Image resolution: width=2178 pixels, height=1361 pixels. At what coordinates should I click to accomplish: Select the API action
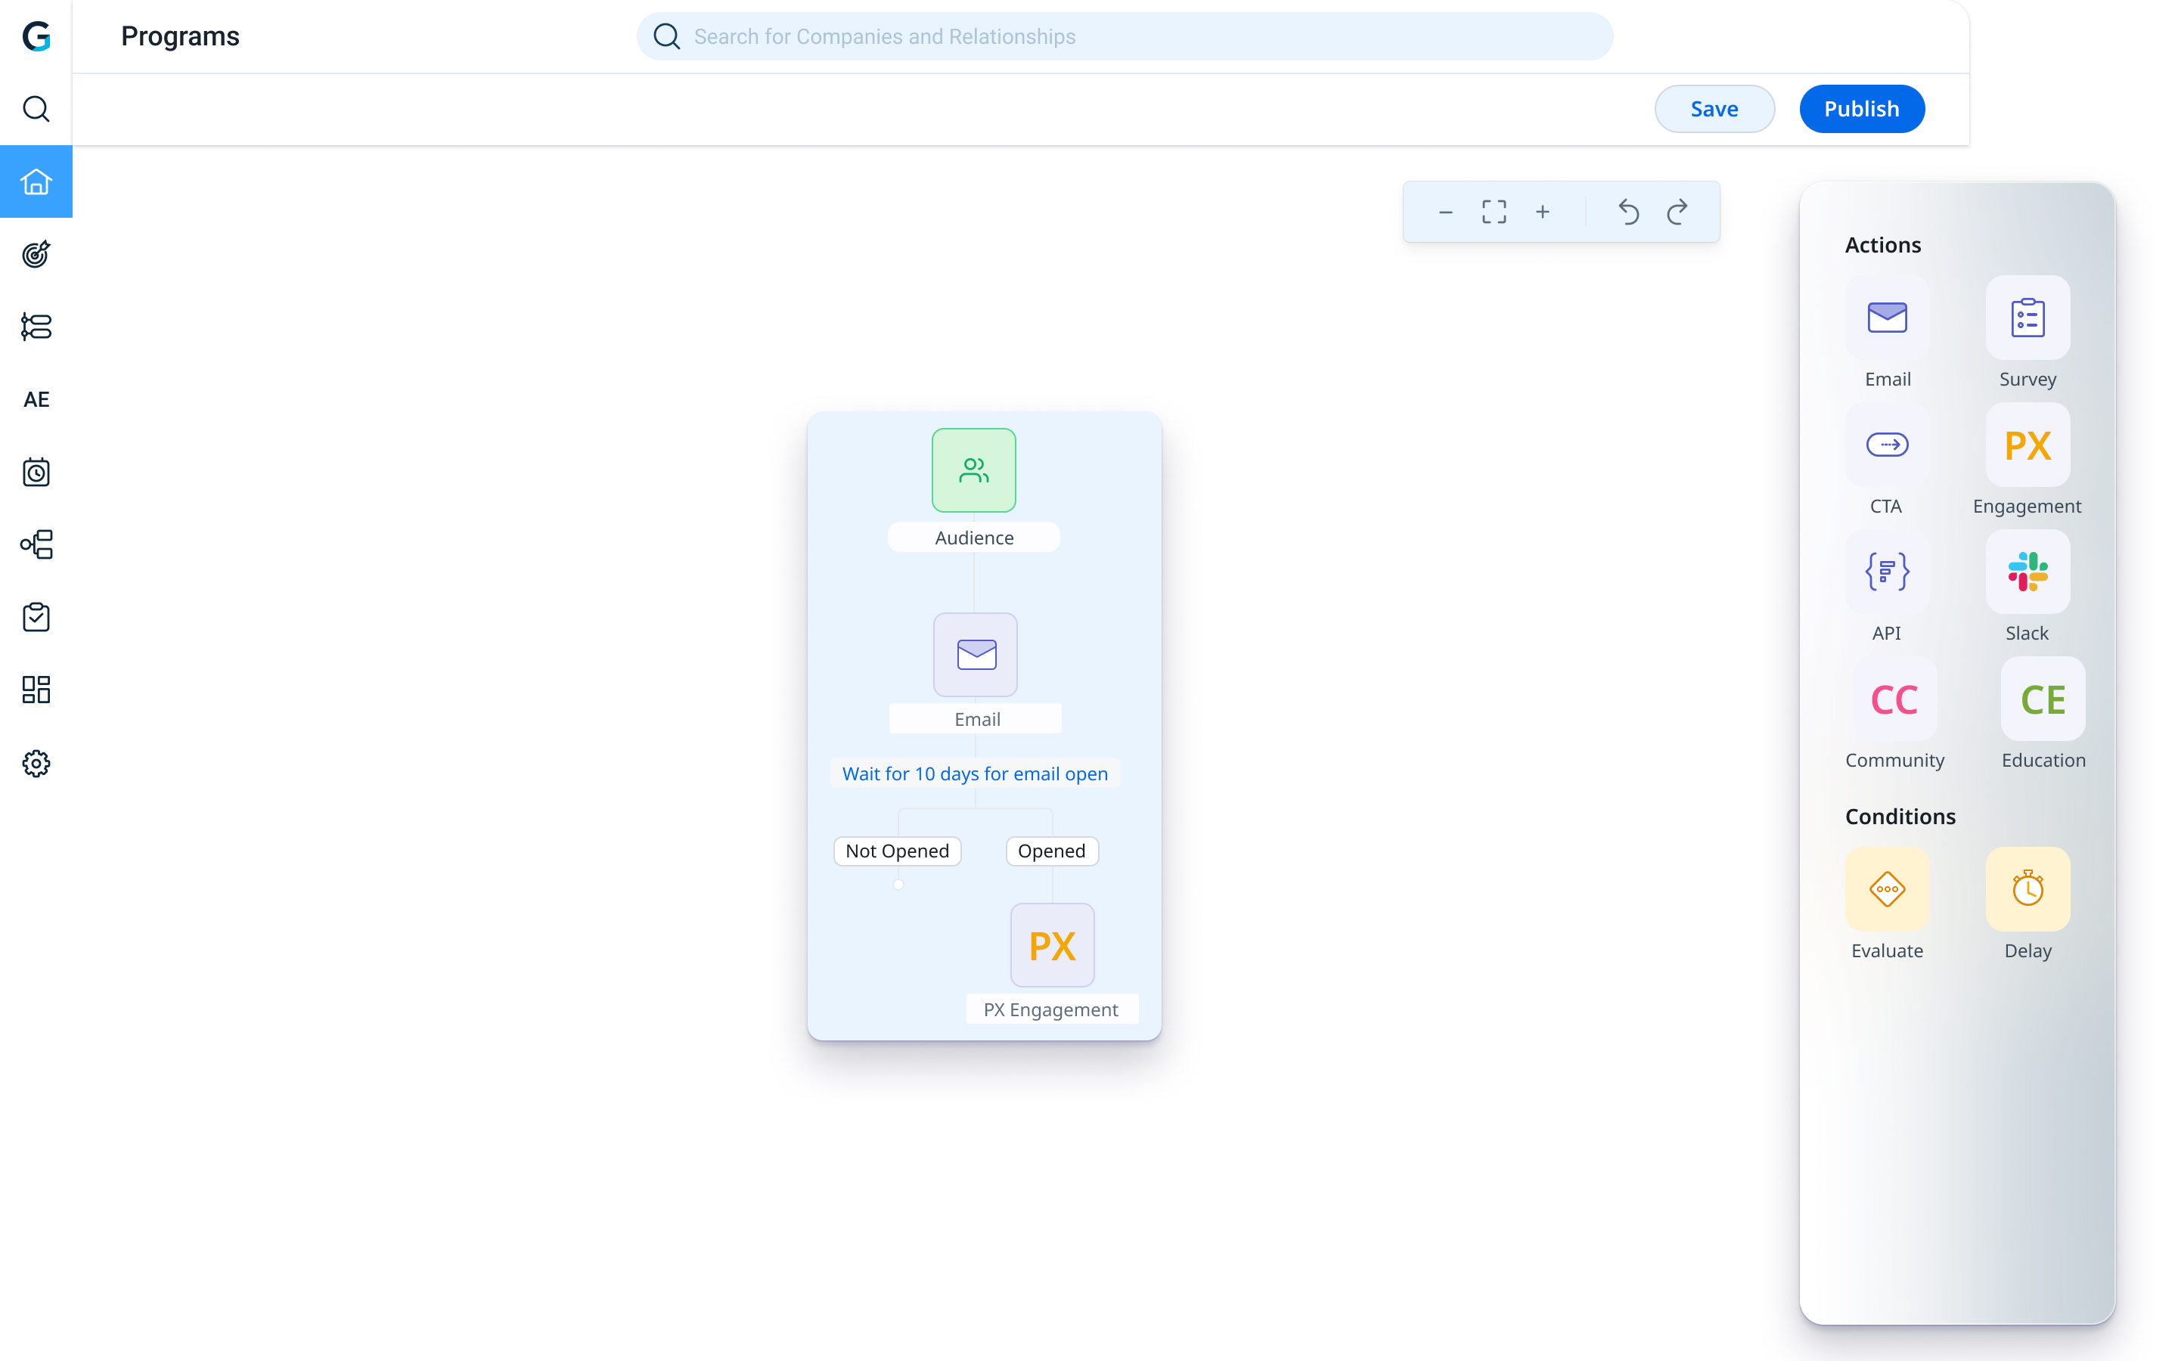coord(1888,572)
